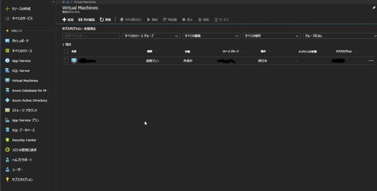Check the virtual machine row checkbox
Screen dimensions: 377x191
(x=66, y=61)
